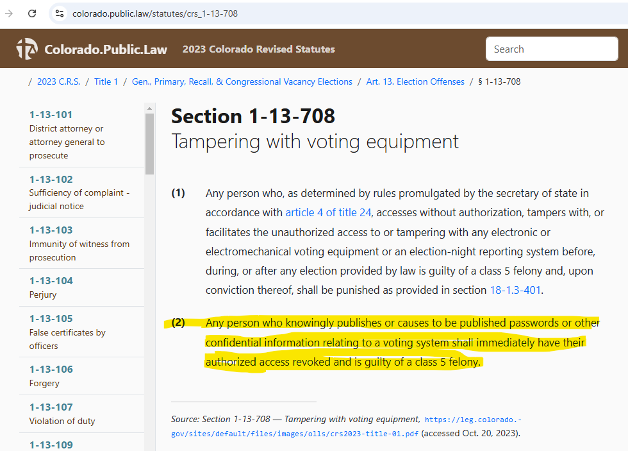The image size is (628, 451).
Task: Click 'District attorney or attorney general' description
Action: (x=67, y=142)
